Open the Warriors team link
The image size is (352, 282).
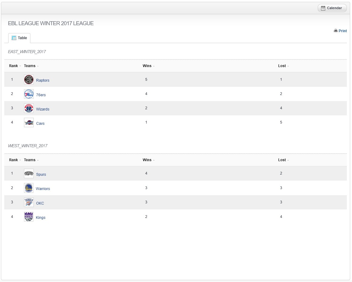click(43, 189)
